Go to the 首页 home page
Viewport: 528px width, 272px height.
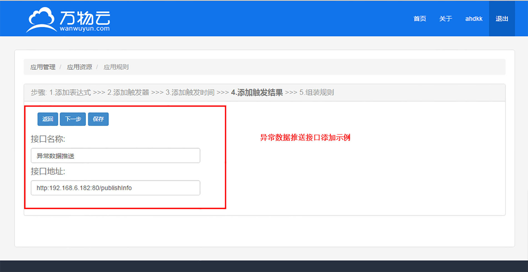pyautogui.click(x=420, y=19)
